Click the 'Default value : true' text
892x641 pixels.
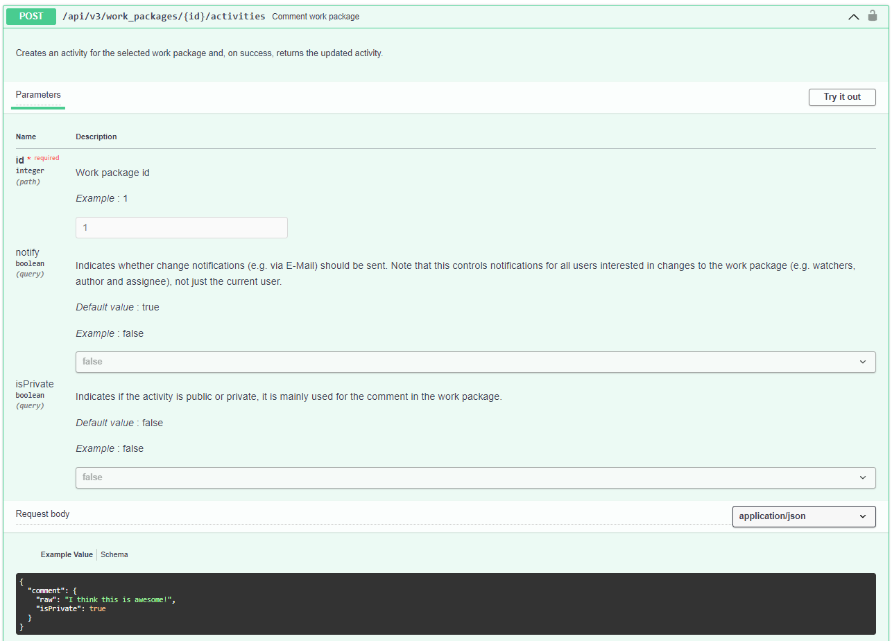[x=117, y=307]
